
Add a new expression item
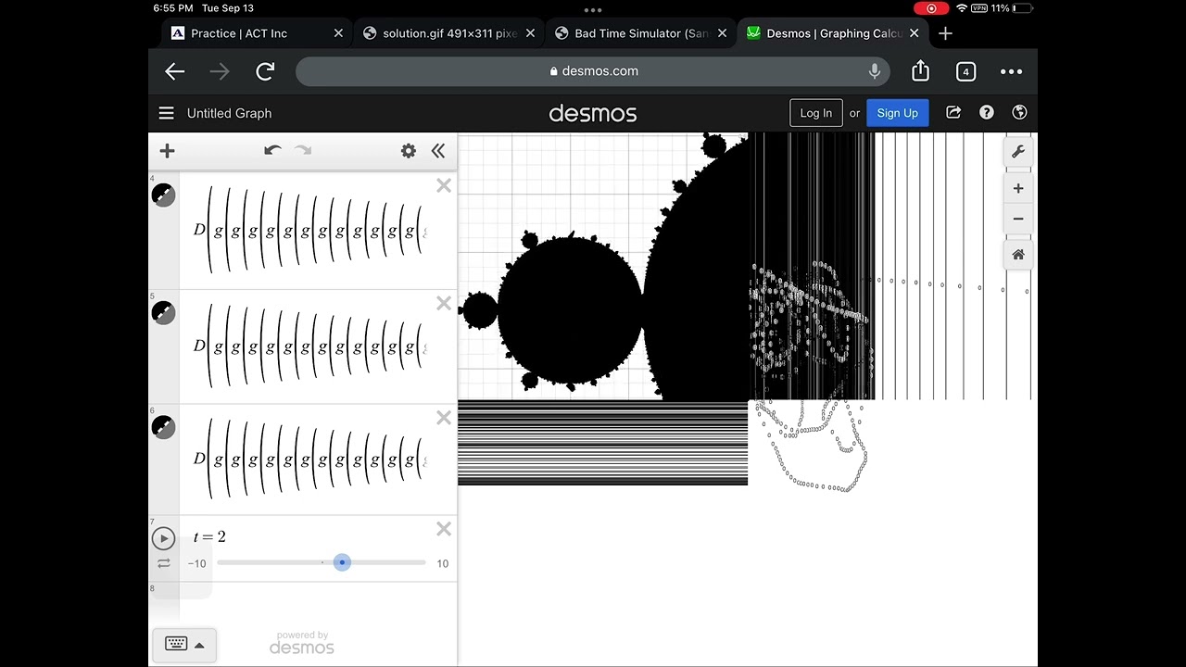tap(167, 151)
